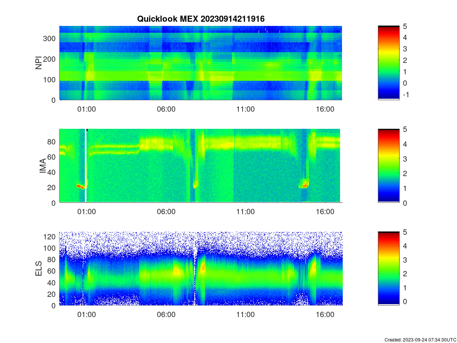The width and height of the screenshot is (457, 343).
Task: Click the 100 tick on ELS y-axis
Action: [50, 248]
